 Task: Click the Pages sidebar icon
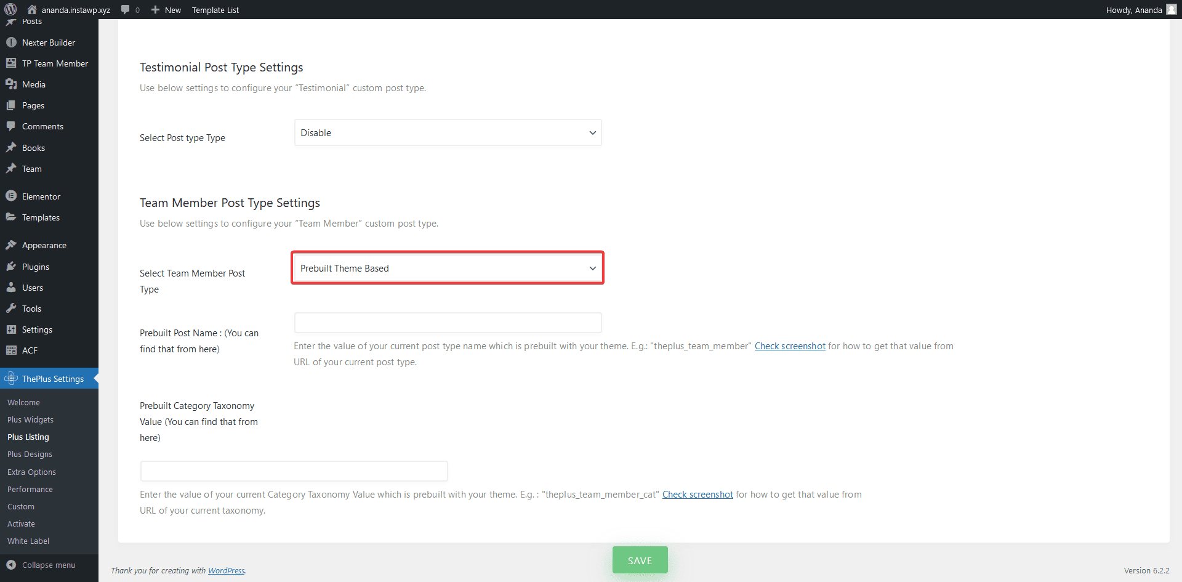pos(11,105)
